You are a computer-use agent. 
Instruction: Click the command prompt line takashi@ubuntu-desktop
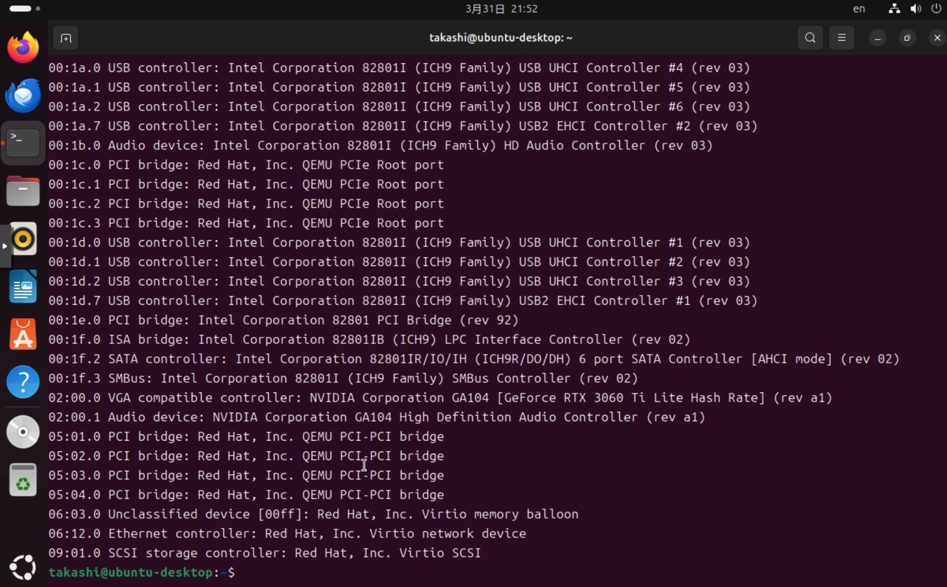142,572
